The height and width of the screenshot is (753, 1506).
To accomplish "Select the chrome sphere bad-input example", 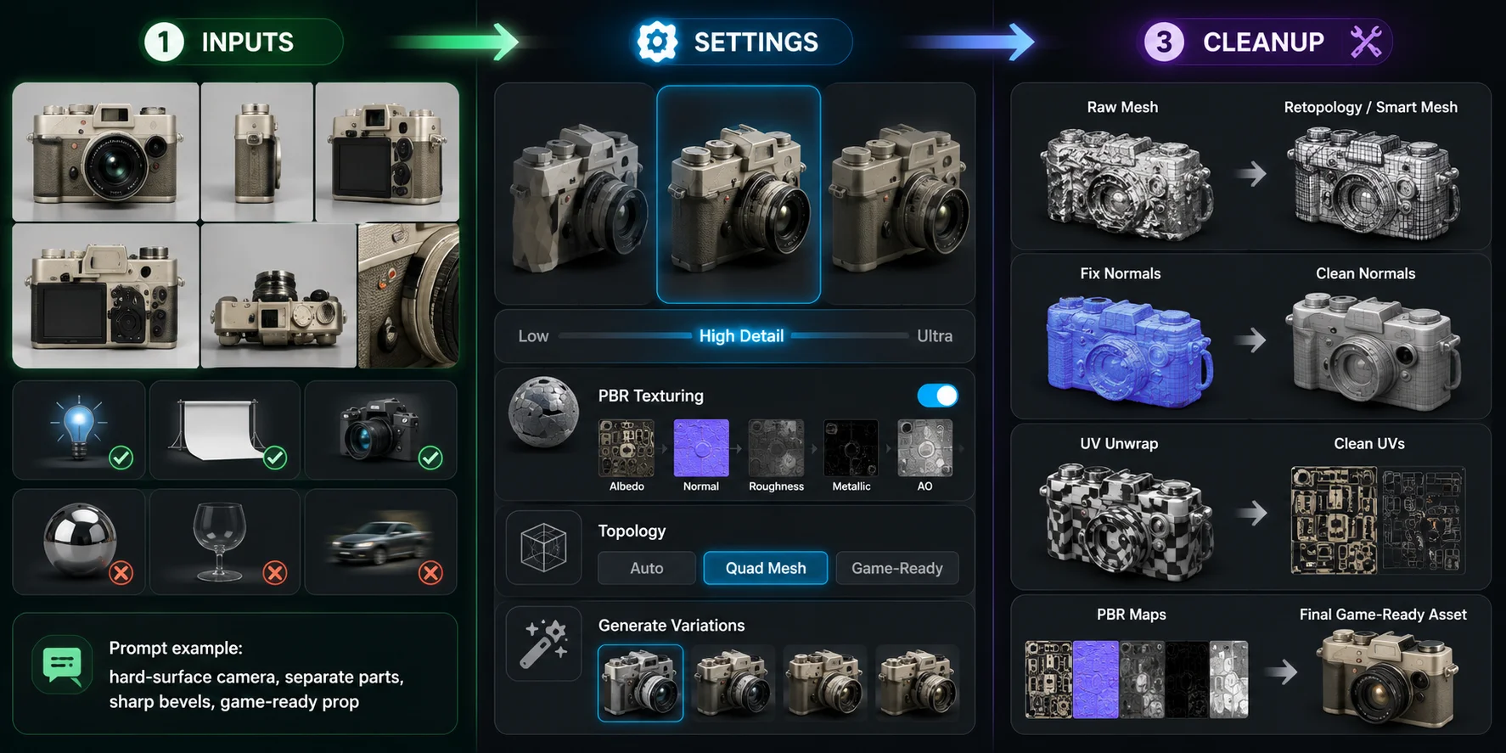I will [x=79, y=542].
